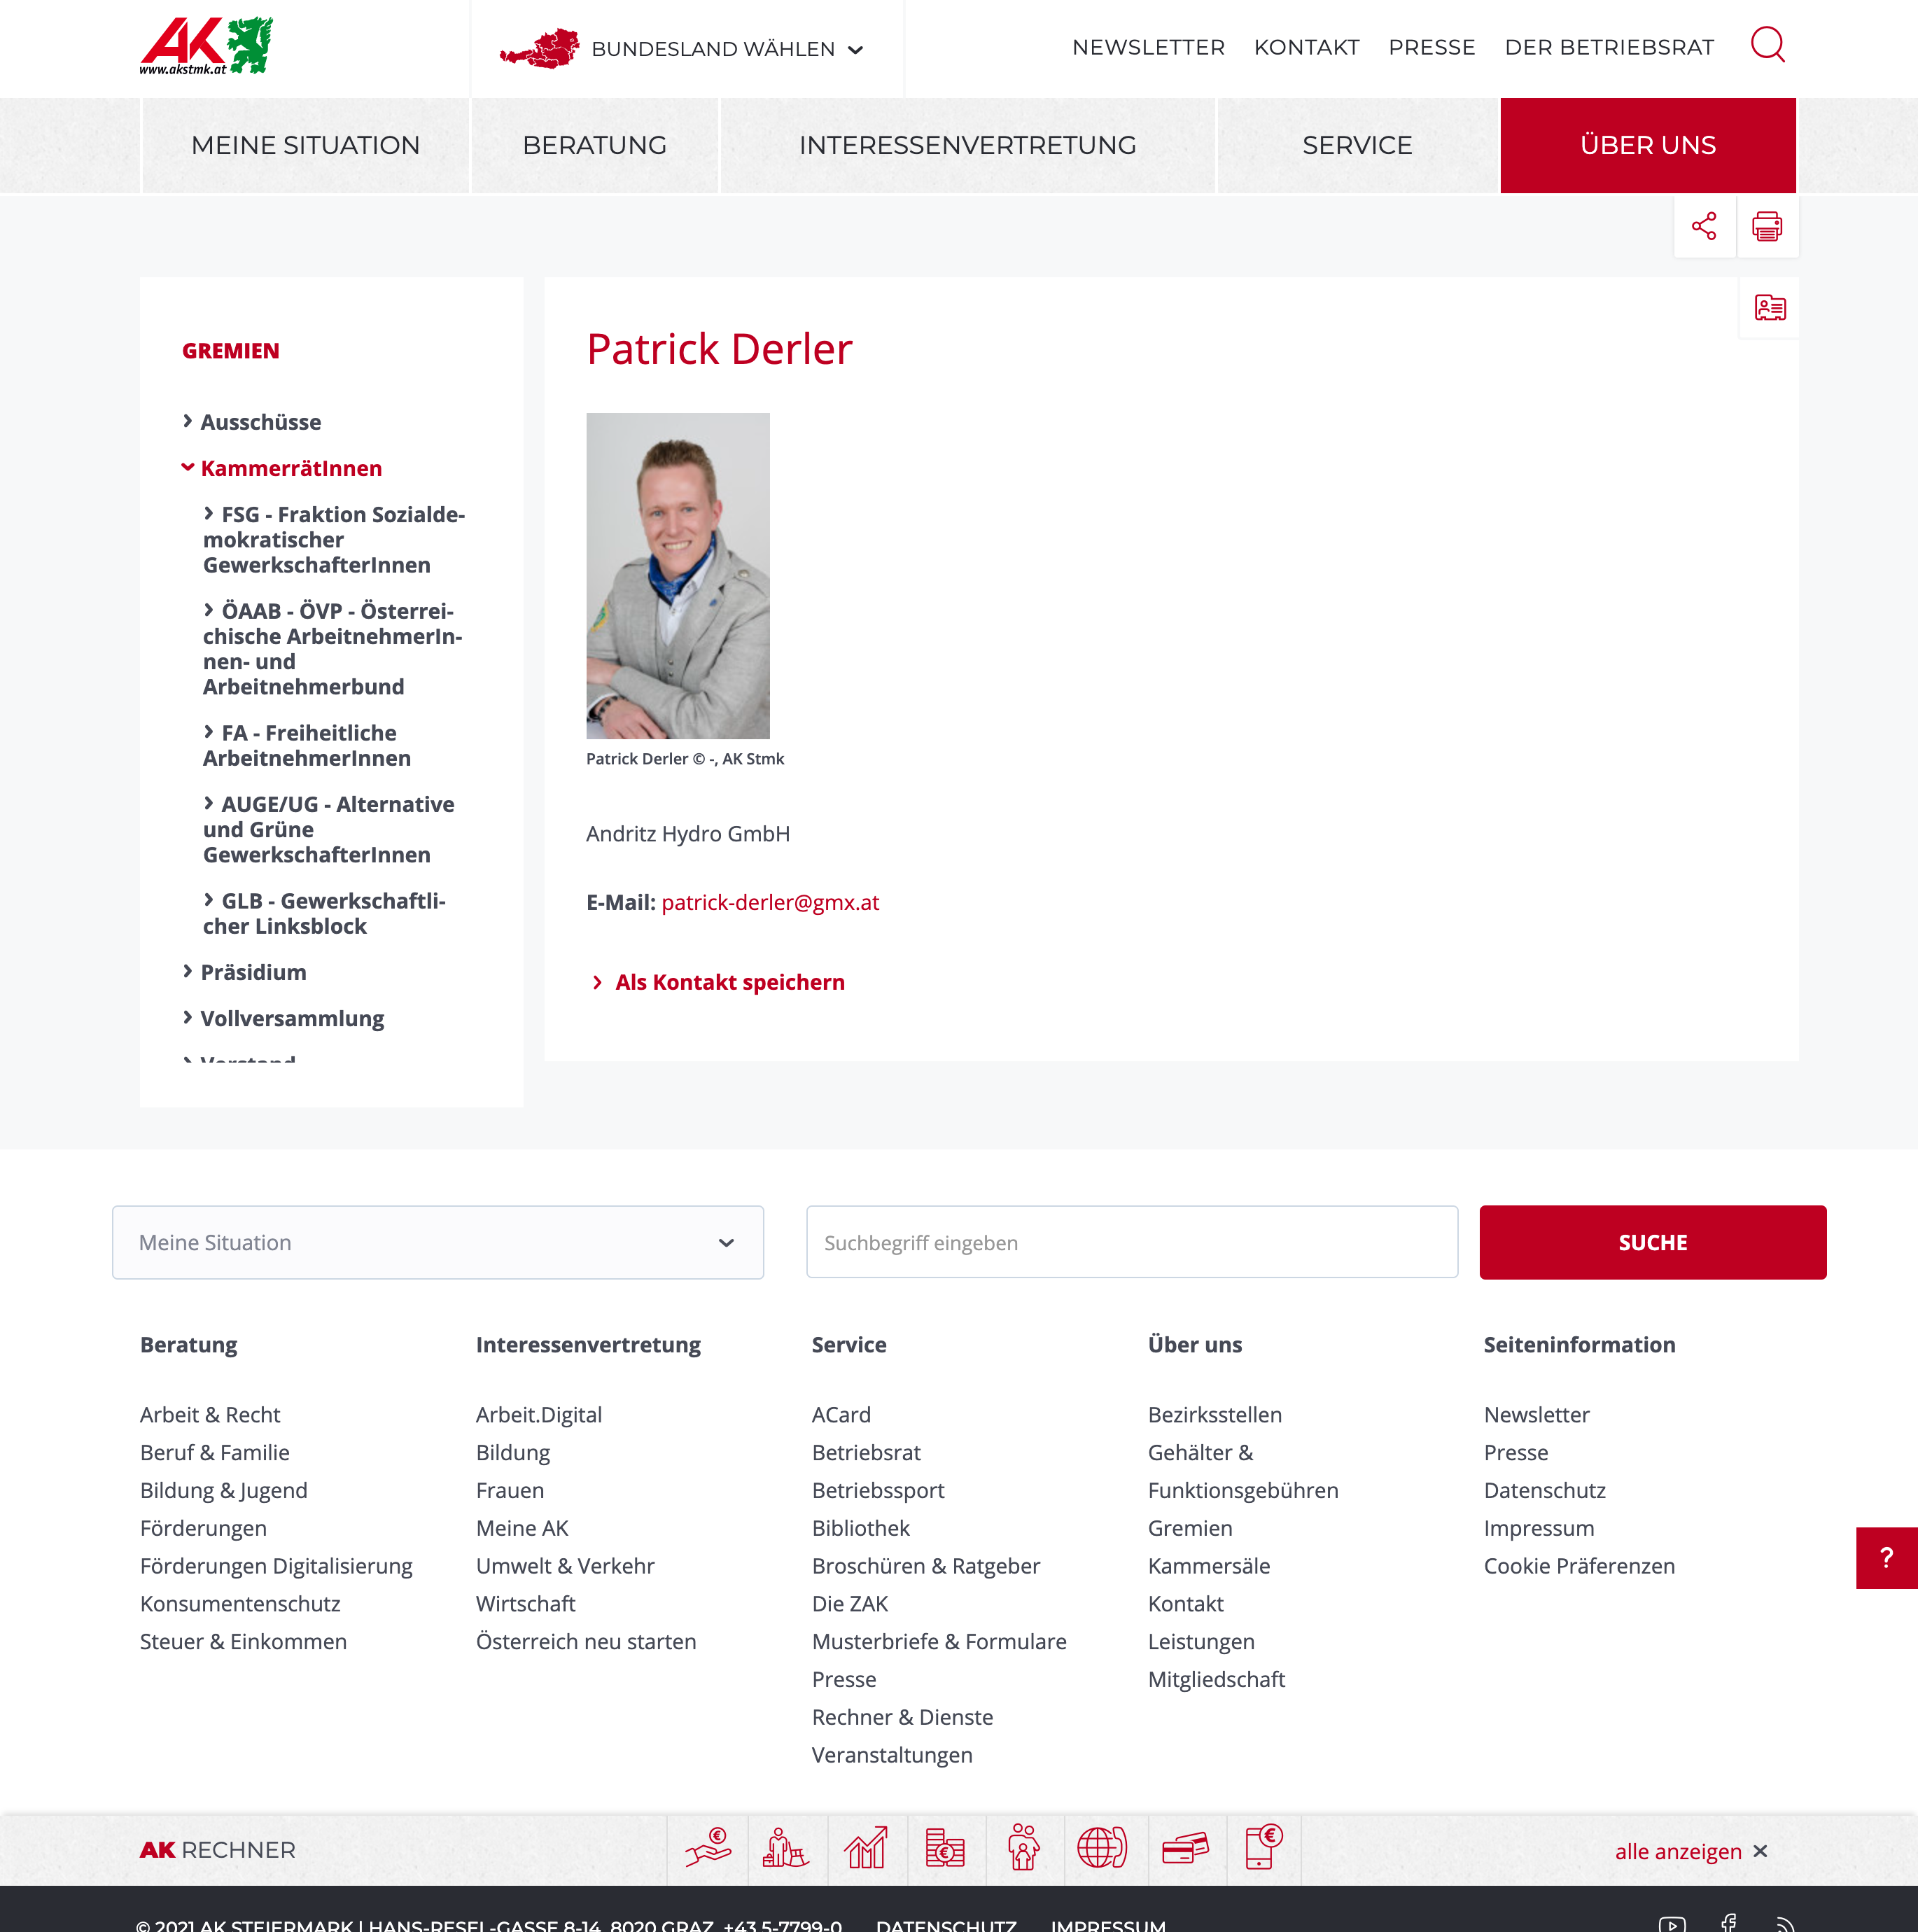Viewport: 1918px width, 1932px height.
Task: Click DATENSCHUTZ in bottom dark bar
Action: [946, 1924]
